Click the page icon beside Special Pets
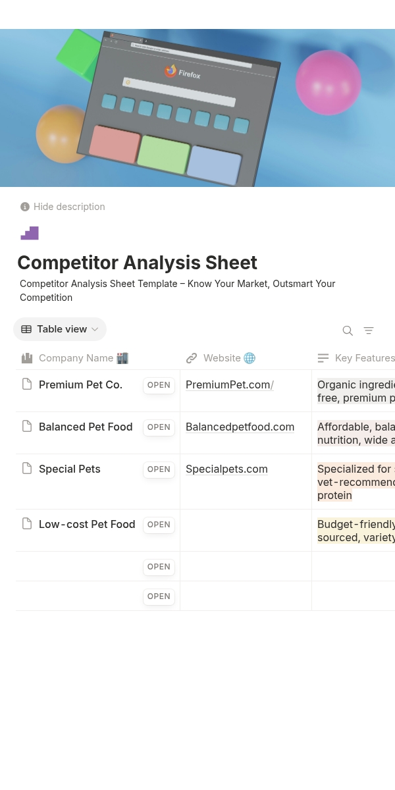395x790 pixels. pos(27,468)
